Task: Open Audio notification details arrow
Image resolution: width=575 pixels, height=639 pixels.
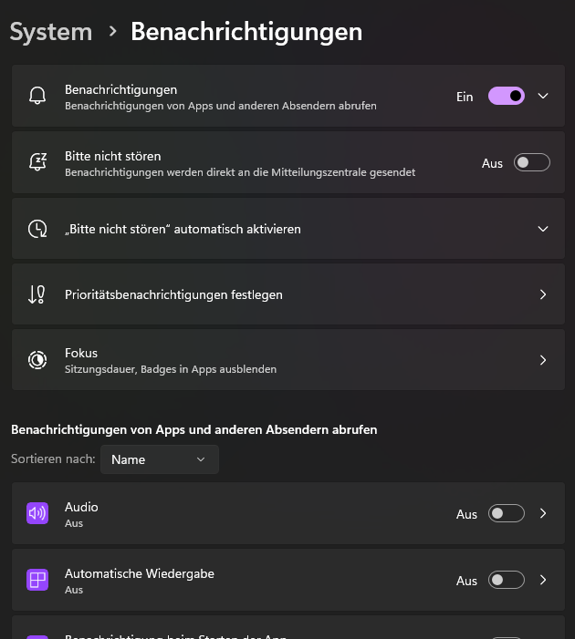Action: (543, 514)
